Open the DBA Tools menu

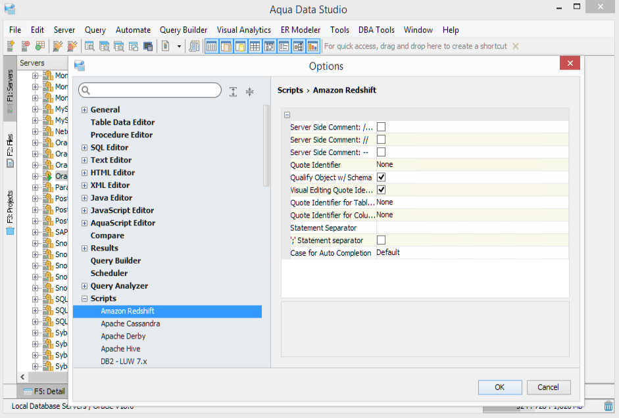[x=376, y=30]
